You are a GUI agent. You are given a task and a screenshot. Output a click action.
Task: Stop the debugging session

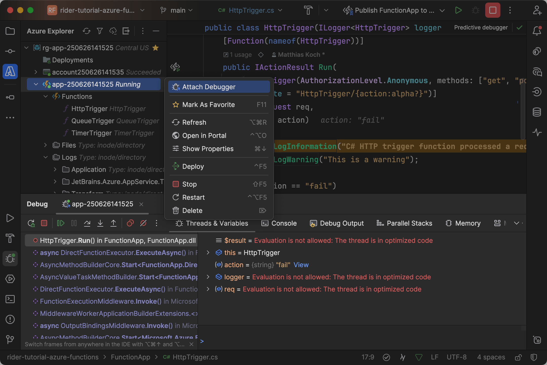(x=44, y=223)
